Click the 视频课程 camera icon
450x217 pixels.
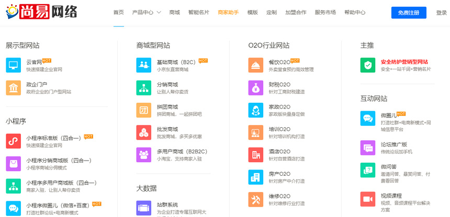click(368, 199)
